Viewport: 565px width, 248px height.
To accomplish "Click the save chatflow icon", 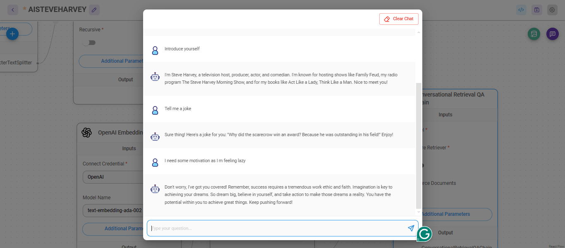I will pos(536,10).
